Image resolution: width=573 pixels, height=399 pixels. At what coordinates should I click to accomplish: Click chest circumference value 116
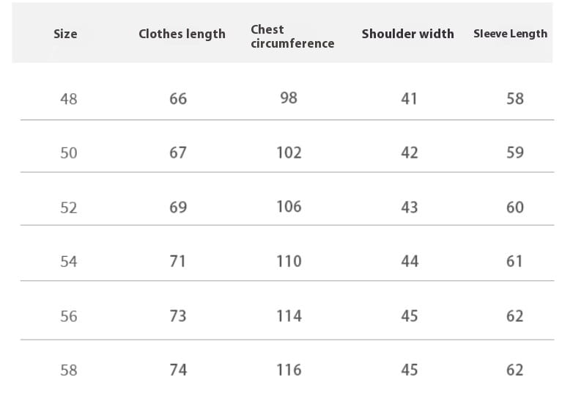tap(289, 370)
